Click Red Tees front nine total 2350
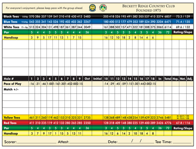The width and height of the screenshot is (196, 149). pos(87,123)
